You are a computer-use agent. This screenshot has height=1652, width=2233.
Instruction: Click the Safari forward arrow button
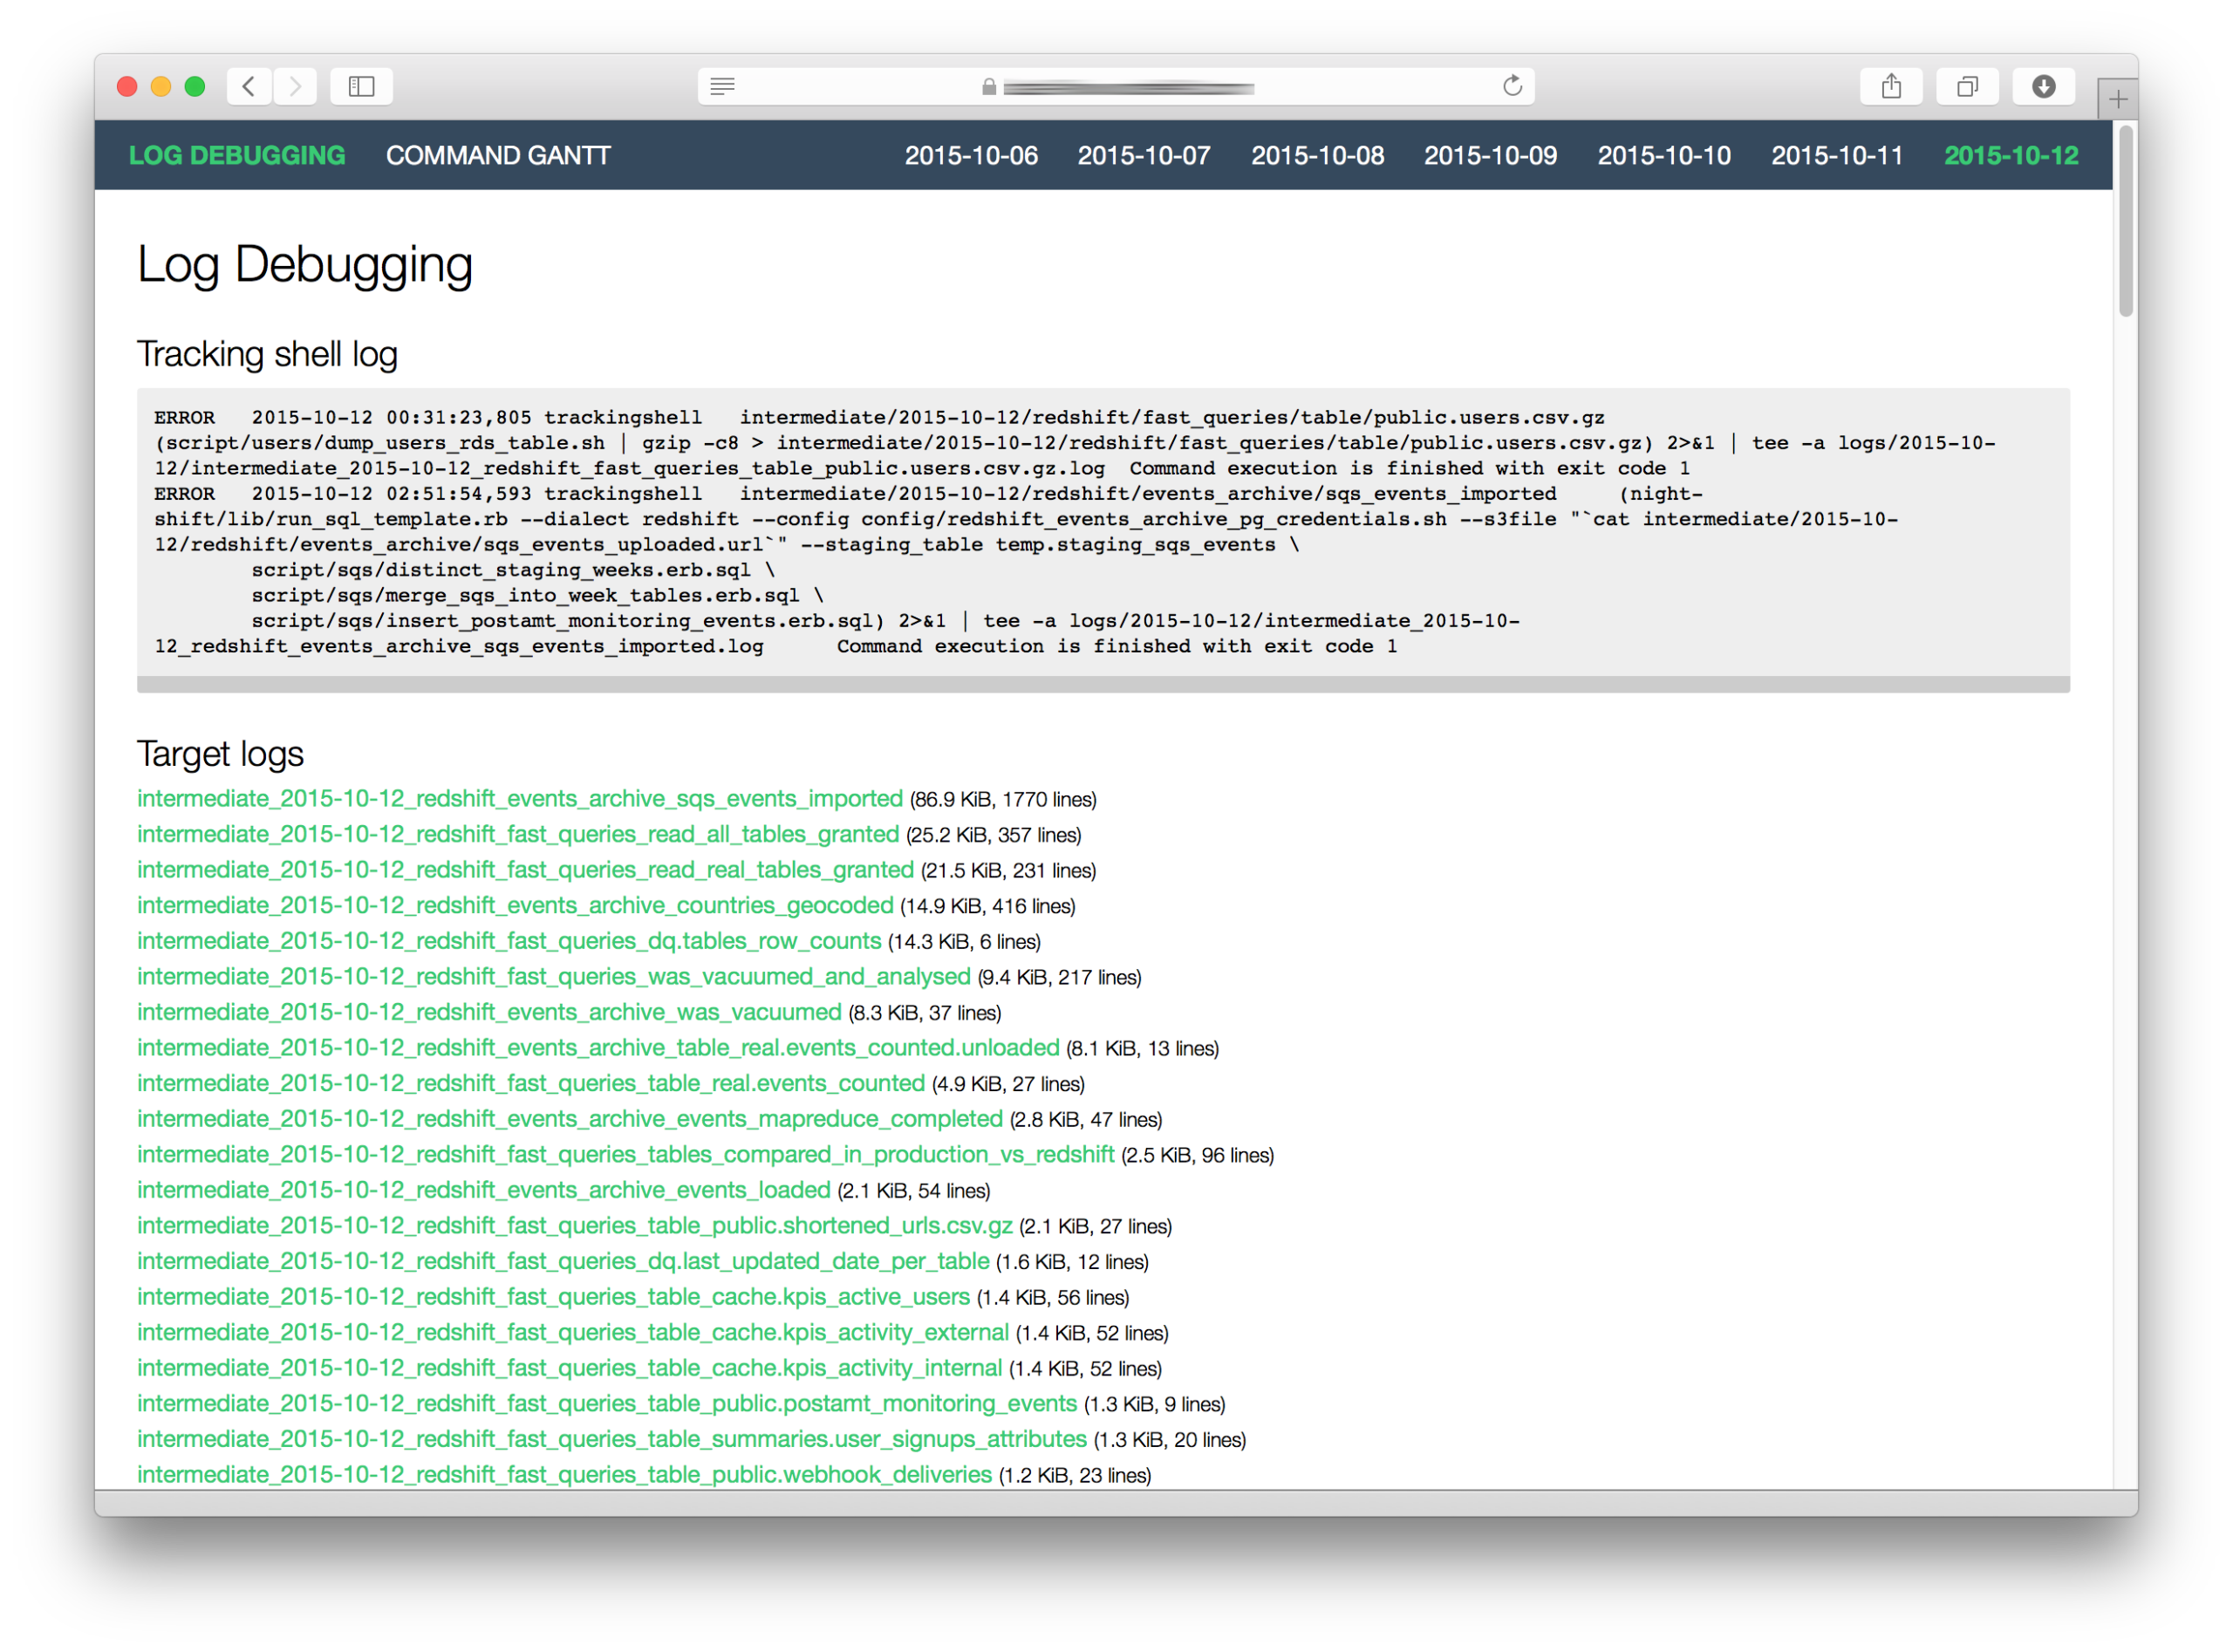(x=295, y=87)
